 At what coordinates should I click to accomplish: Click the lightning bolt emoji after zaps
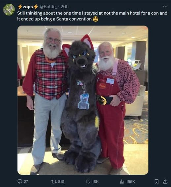[x=36, y=7]
